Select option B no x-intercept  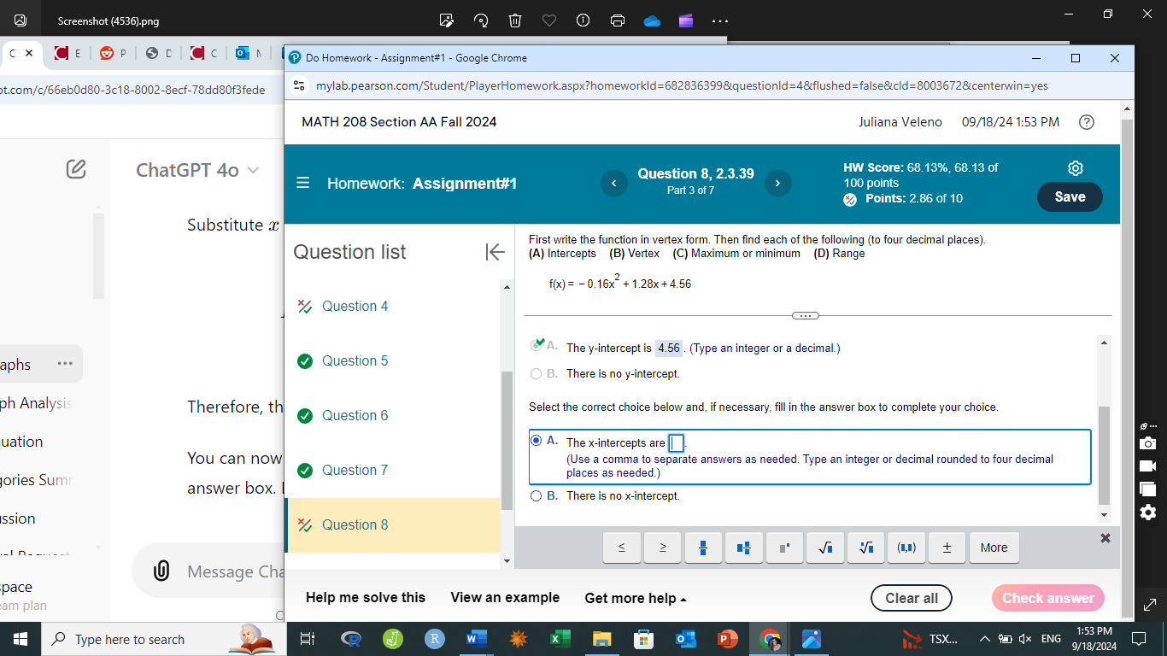(537, 495)
